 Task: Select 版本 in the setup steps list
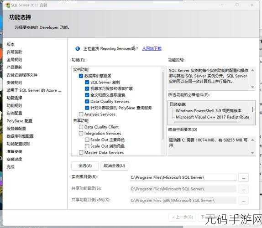pos(10,44)
